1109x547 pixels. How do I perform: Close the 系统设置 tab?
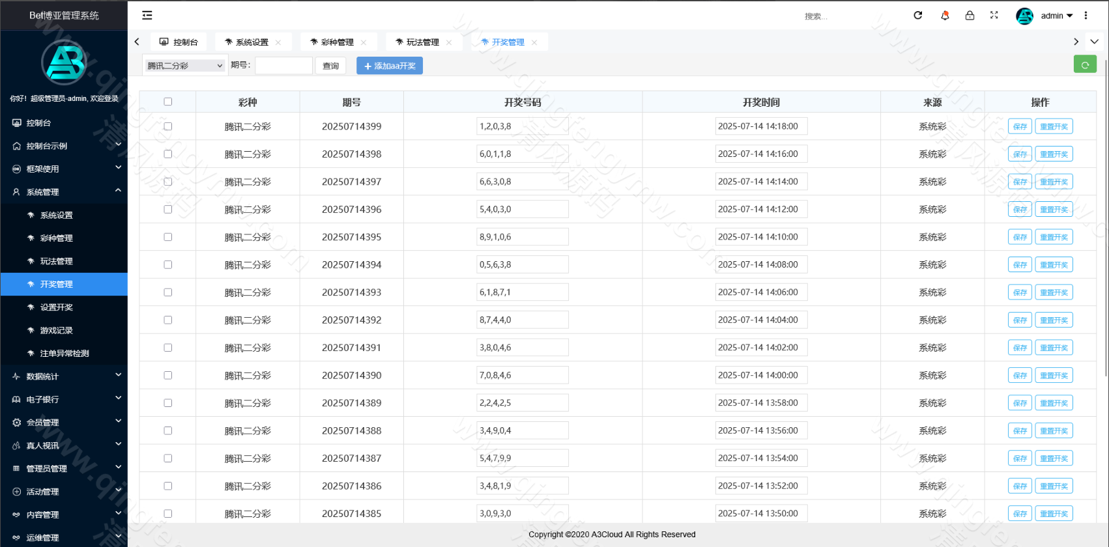[x=278, y=42]
